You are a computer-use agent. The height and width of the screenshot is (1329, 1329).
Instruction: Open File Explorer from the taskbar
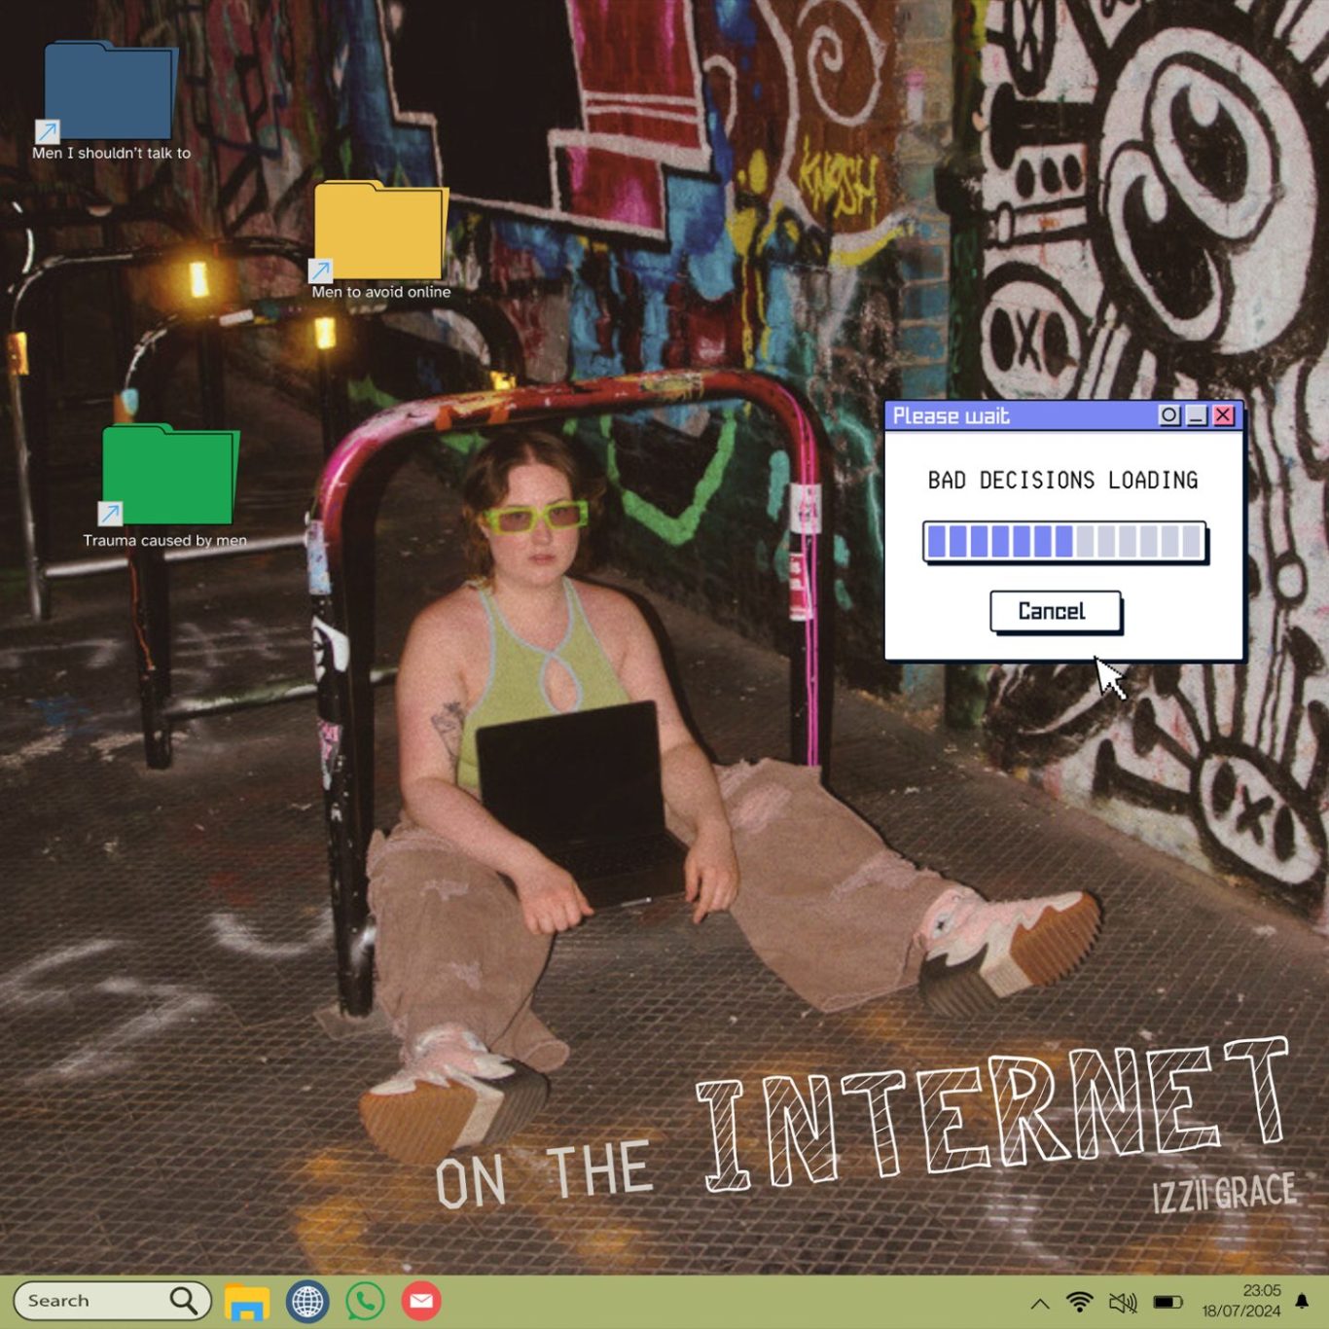[247, 1302]
